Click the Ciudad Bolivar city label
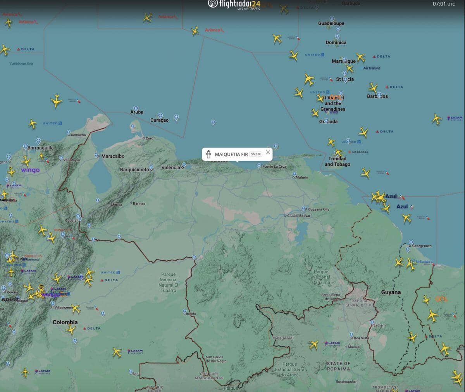The height and width of the screenshot is (392, 465). click(299, 215)
